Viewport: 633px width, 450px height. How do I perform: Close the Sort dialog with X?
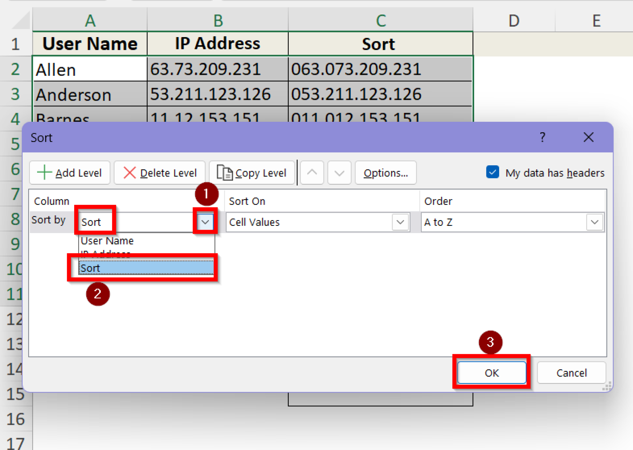(x=588, y=137)
